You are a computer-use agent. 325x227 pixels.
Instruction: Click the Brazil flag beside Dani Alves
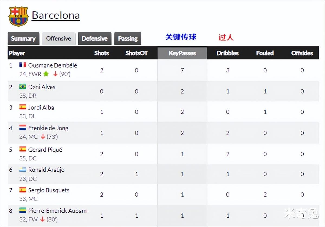(22, 86)
